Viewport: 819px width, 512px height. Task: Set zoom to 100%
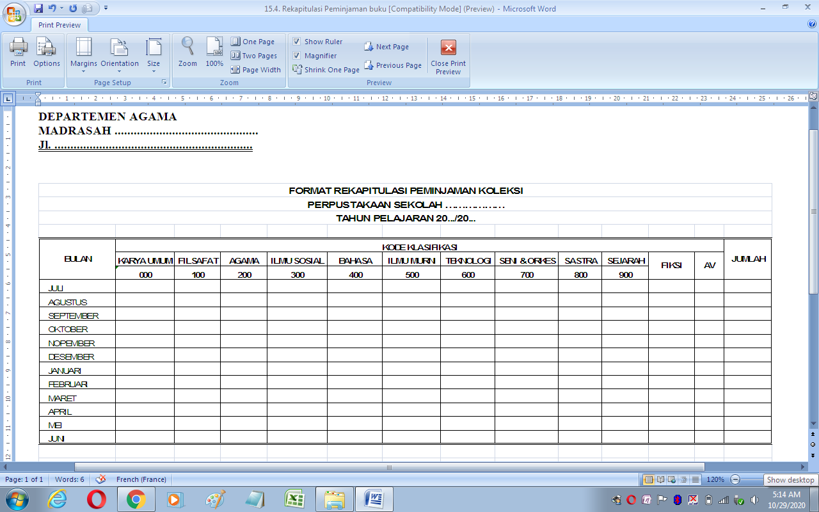point(214,54)
